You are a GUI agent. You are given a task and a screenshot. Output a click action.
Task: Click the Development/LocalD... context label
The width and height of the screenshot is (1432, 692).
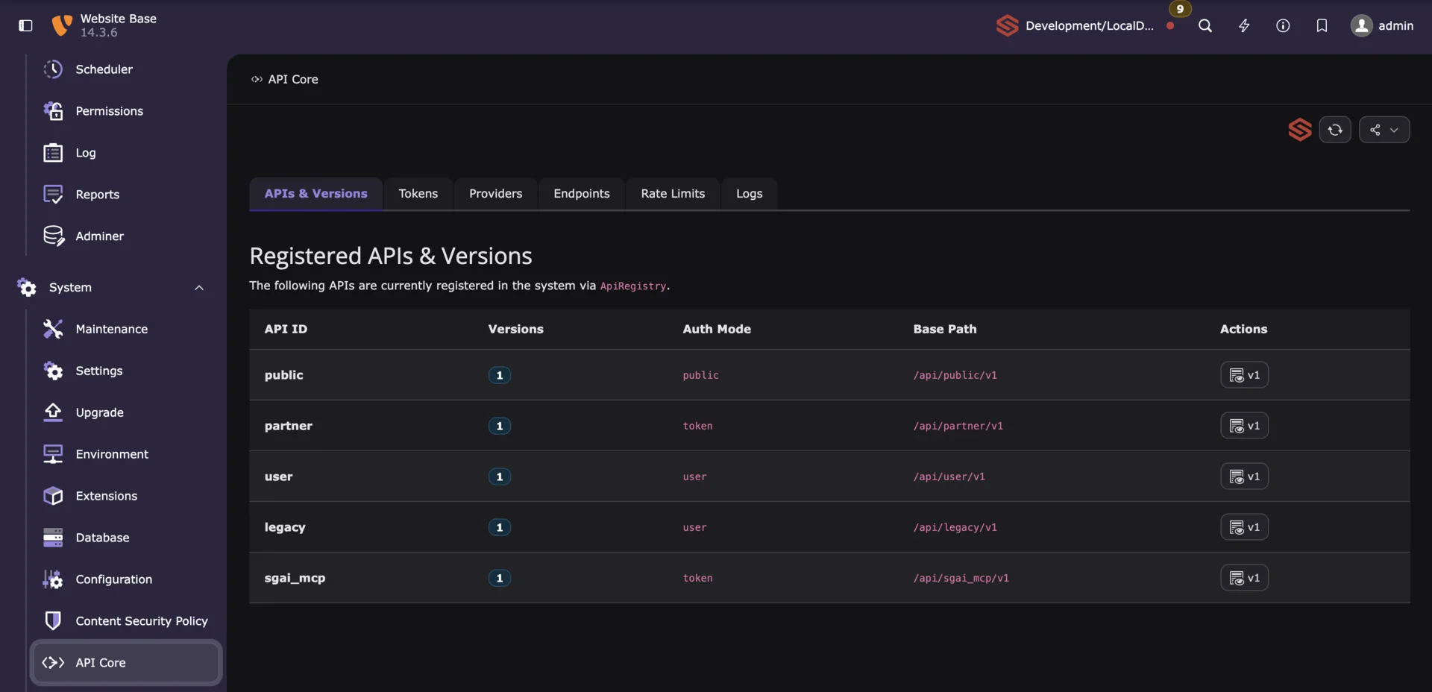(x=1089, y=26)
